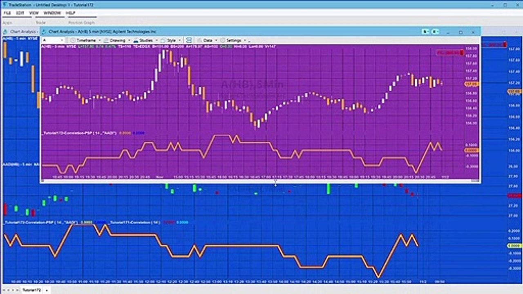The height and width of the screenshot is (294, 523).
Task: Expand the Drawing dropdown arrow
Action: [x=129, y=41]
